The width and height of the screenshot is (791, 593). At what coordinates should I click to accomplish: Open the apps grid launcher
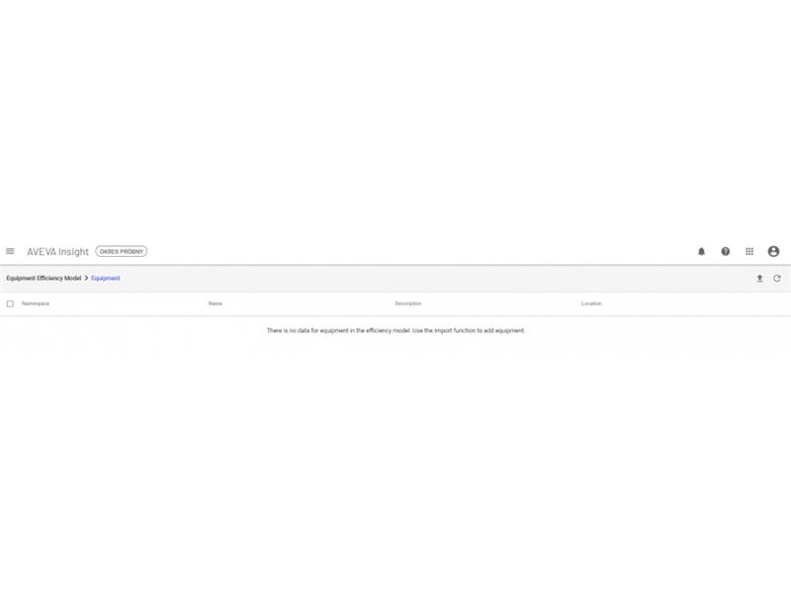tap(749, 251)
